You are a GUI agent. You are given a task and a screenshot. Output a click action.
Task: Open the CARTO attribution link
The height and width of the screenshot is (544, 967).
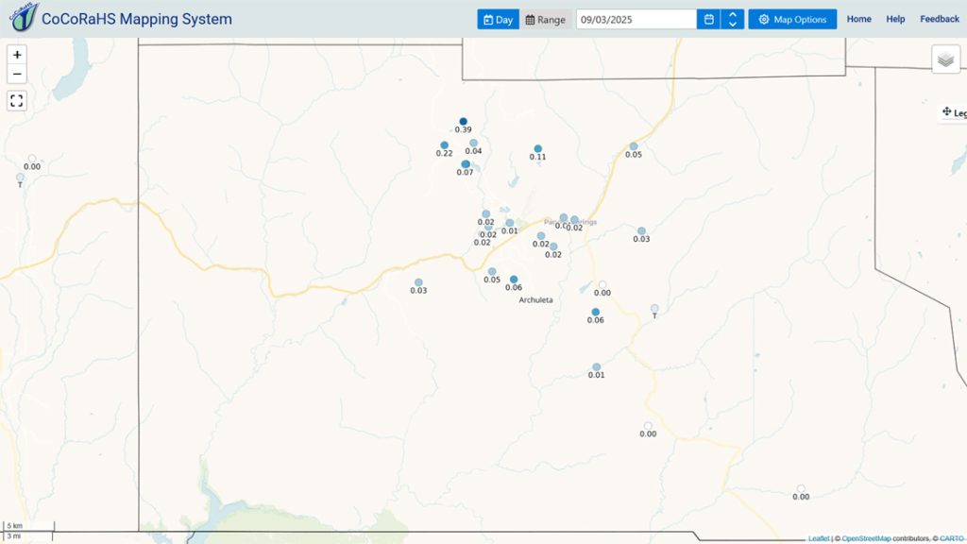click(952, 538)
